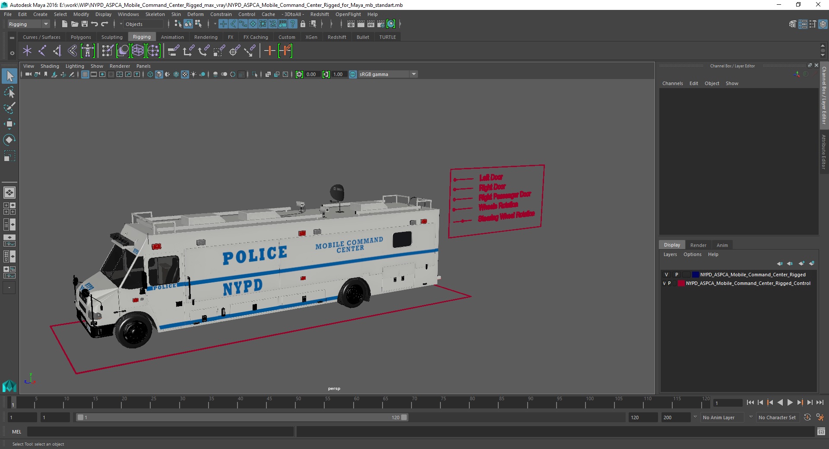Image resolution: width=829 pixels, height=449 pixels.
Task: Open animation preferences icon near Character Set
Action: [820, 417]
